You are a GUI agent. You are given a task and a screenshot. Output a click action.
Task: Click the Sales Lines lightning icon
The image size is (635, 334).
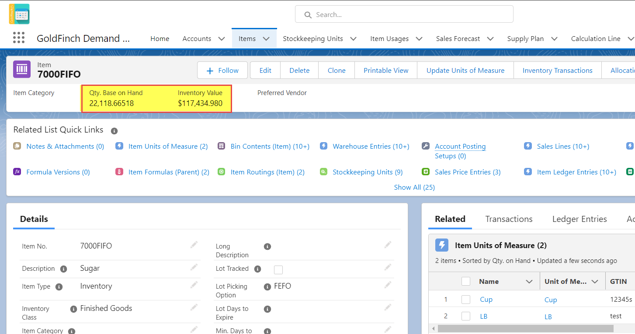528,146
